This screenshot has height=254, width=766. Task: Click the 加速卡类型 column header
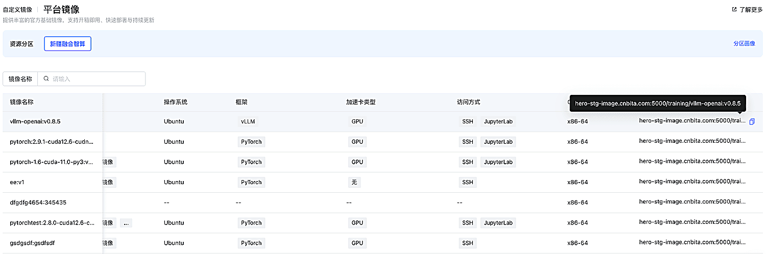[361, 102]
